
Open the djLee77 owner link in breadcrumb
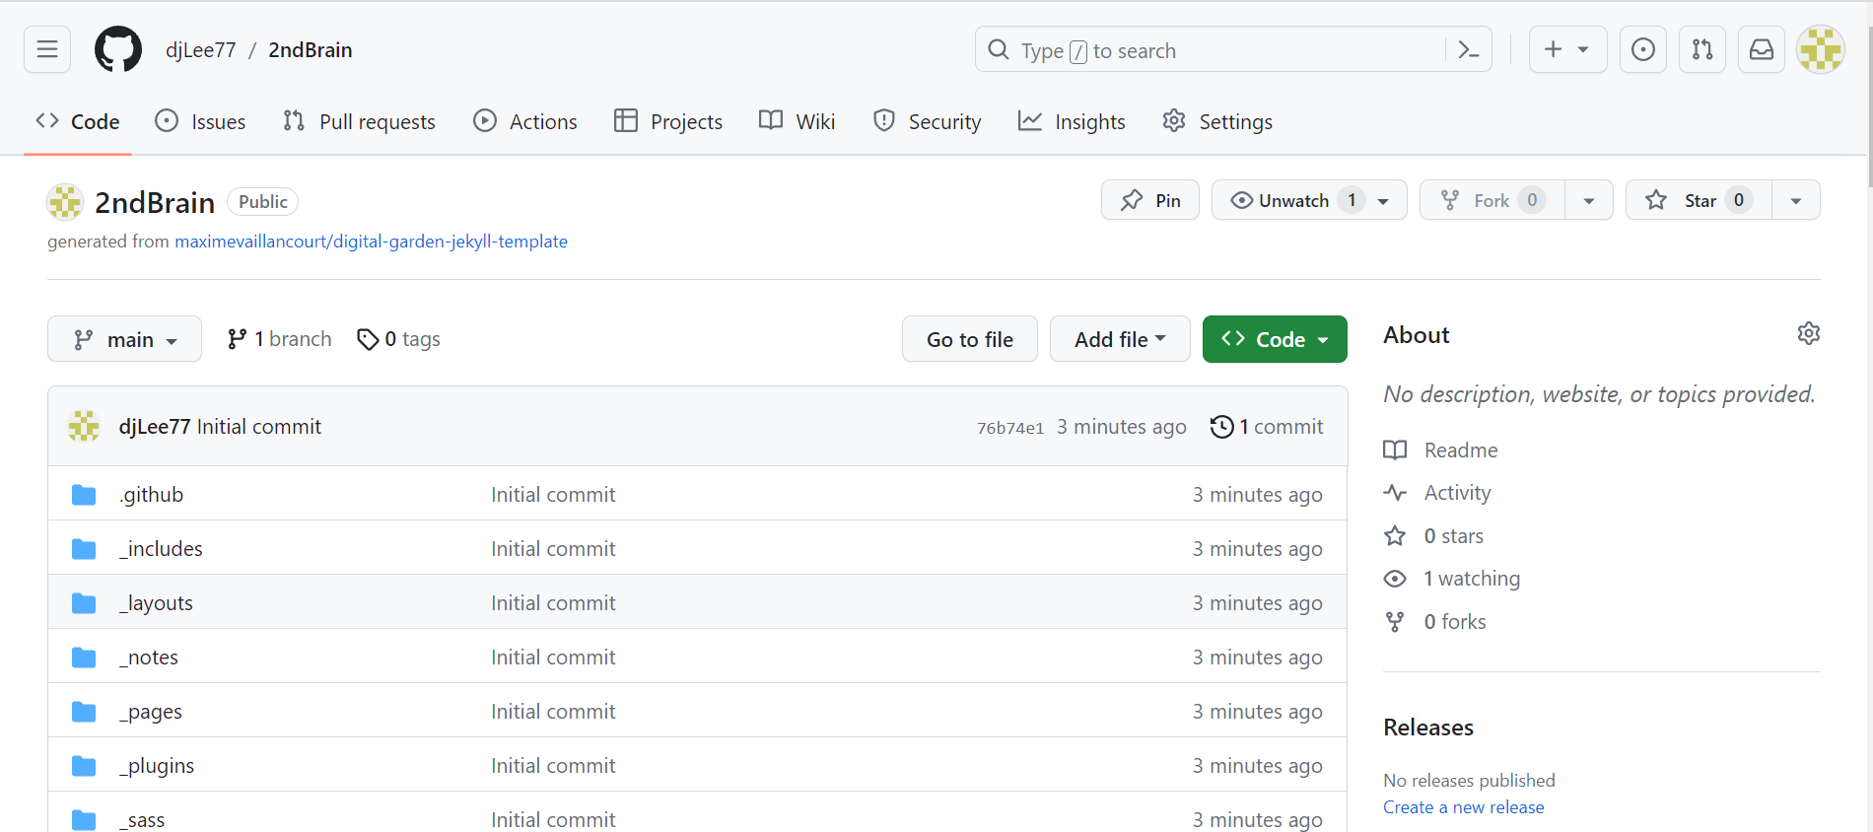pos(201,49)
